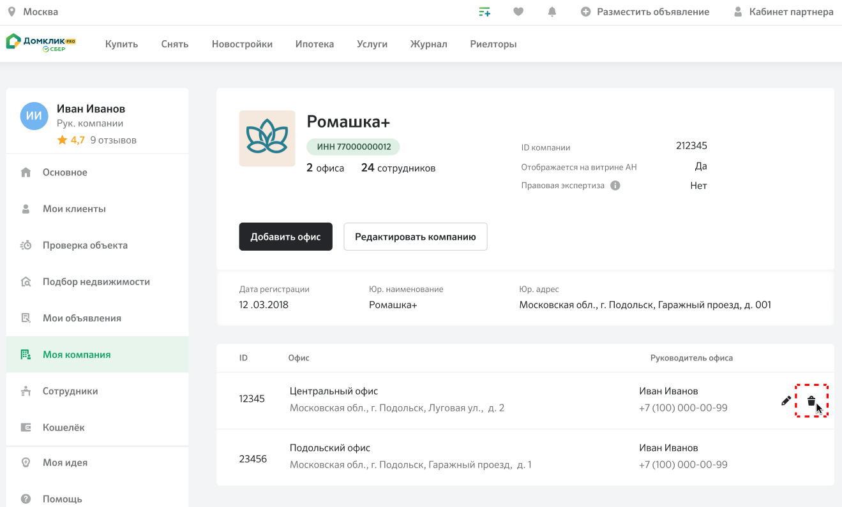Click registration date 12 .03.2018
842x507 pixels.
tap(264, 305)
